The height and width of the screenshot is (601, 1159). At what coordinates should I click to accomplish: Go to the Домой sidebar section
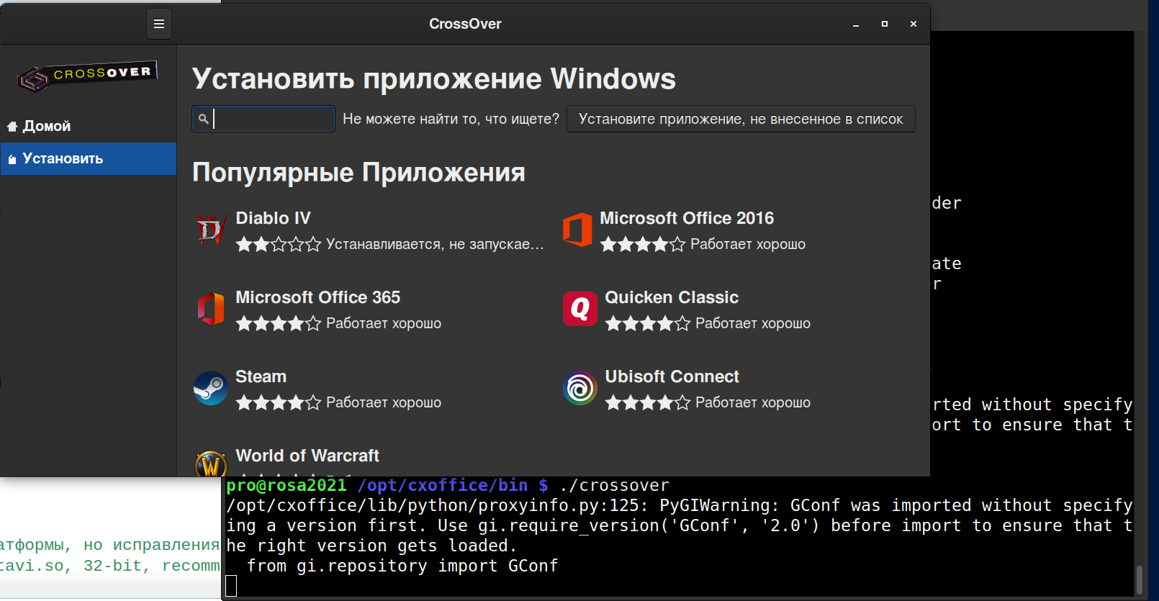(89, 126)
